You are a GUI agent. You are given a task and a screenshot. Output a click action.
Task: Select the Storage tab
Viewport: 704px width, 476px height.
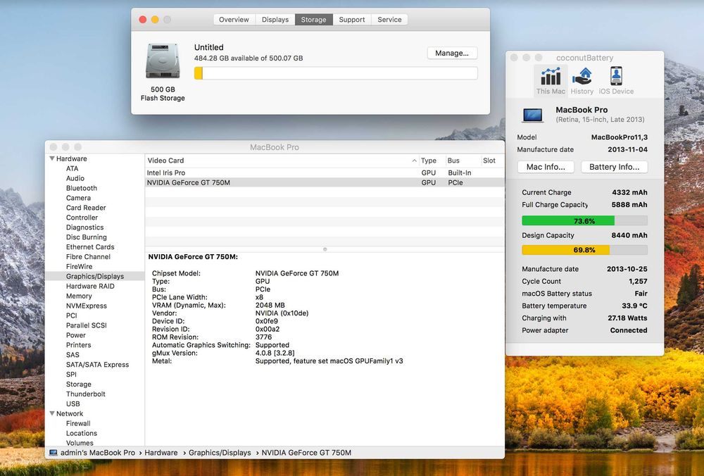[313, 19]
